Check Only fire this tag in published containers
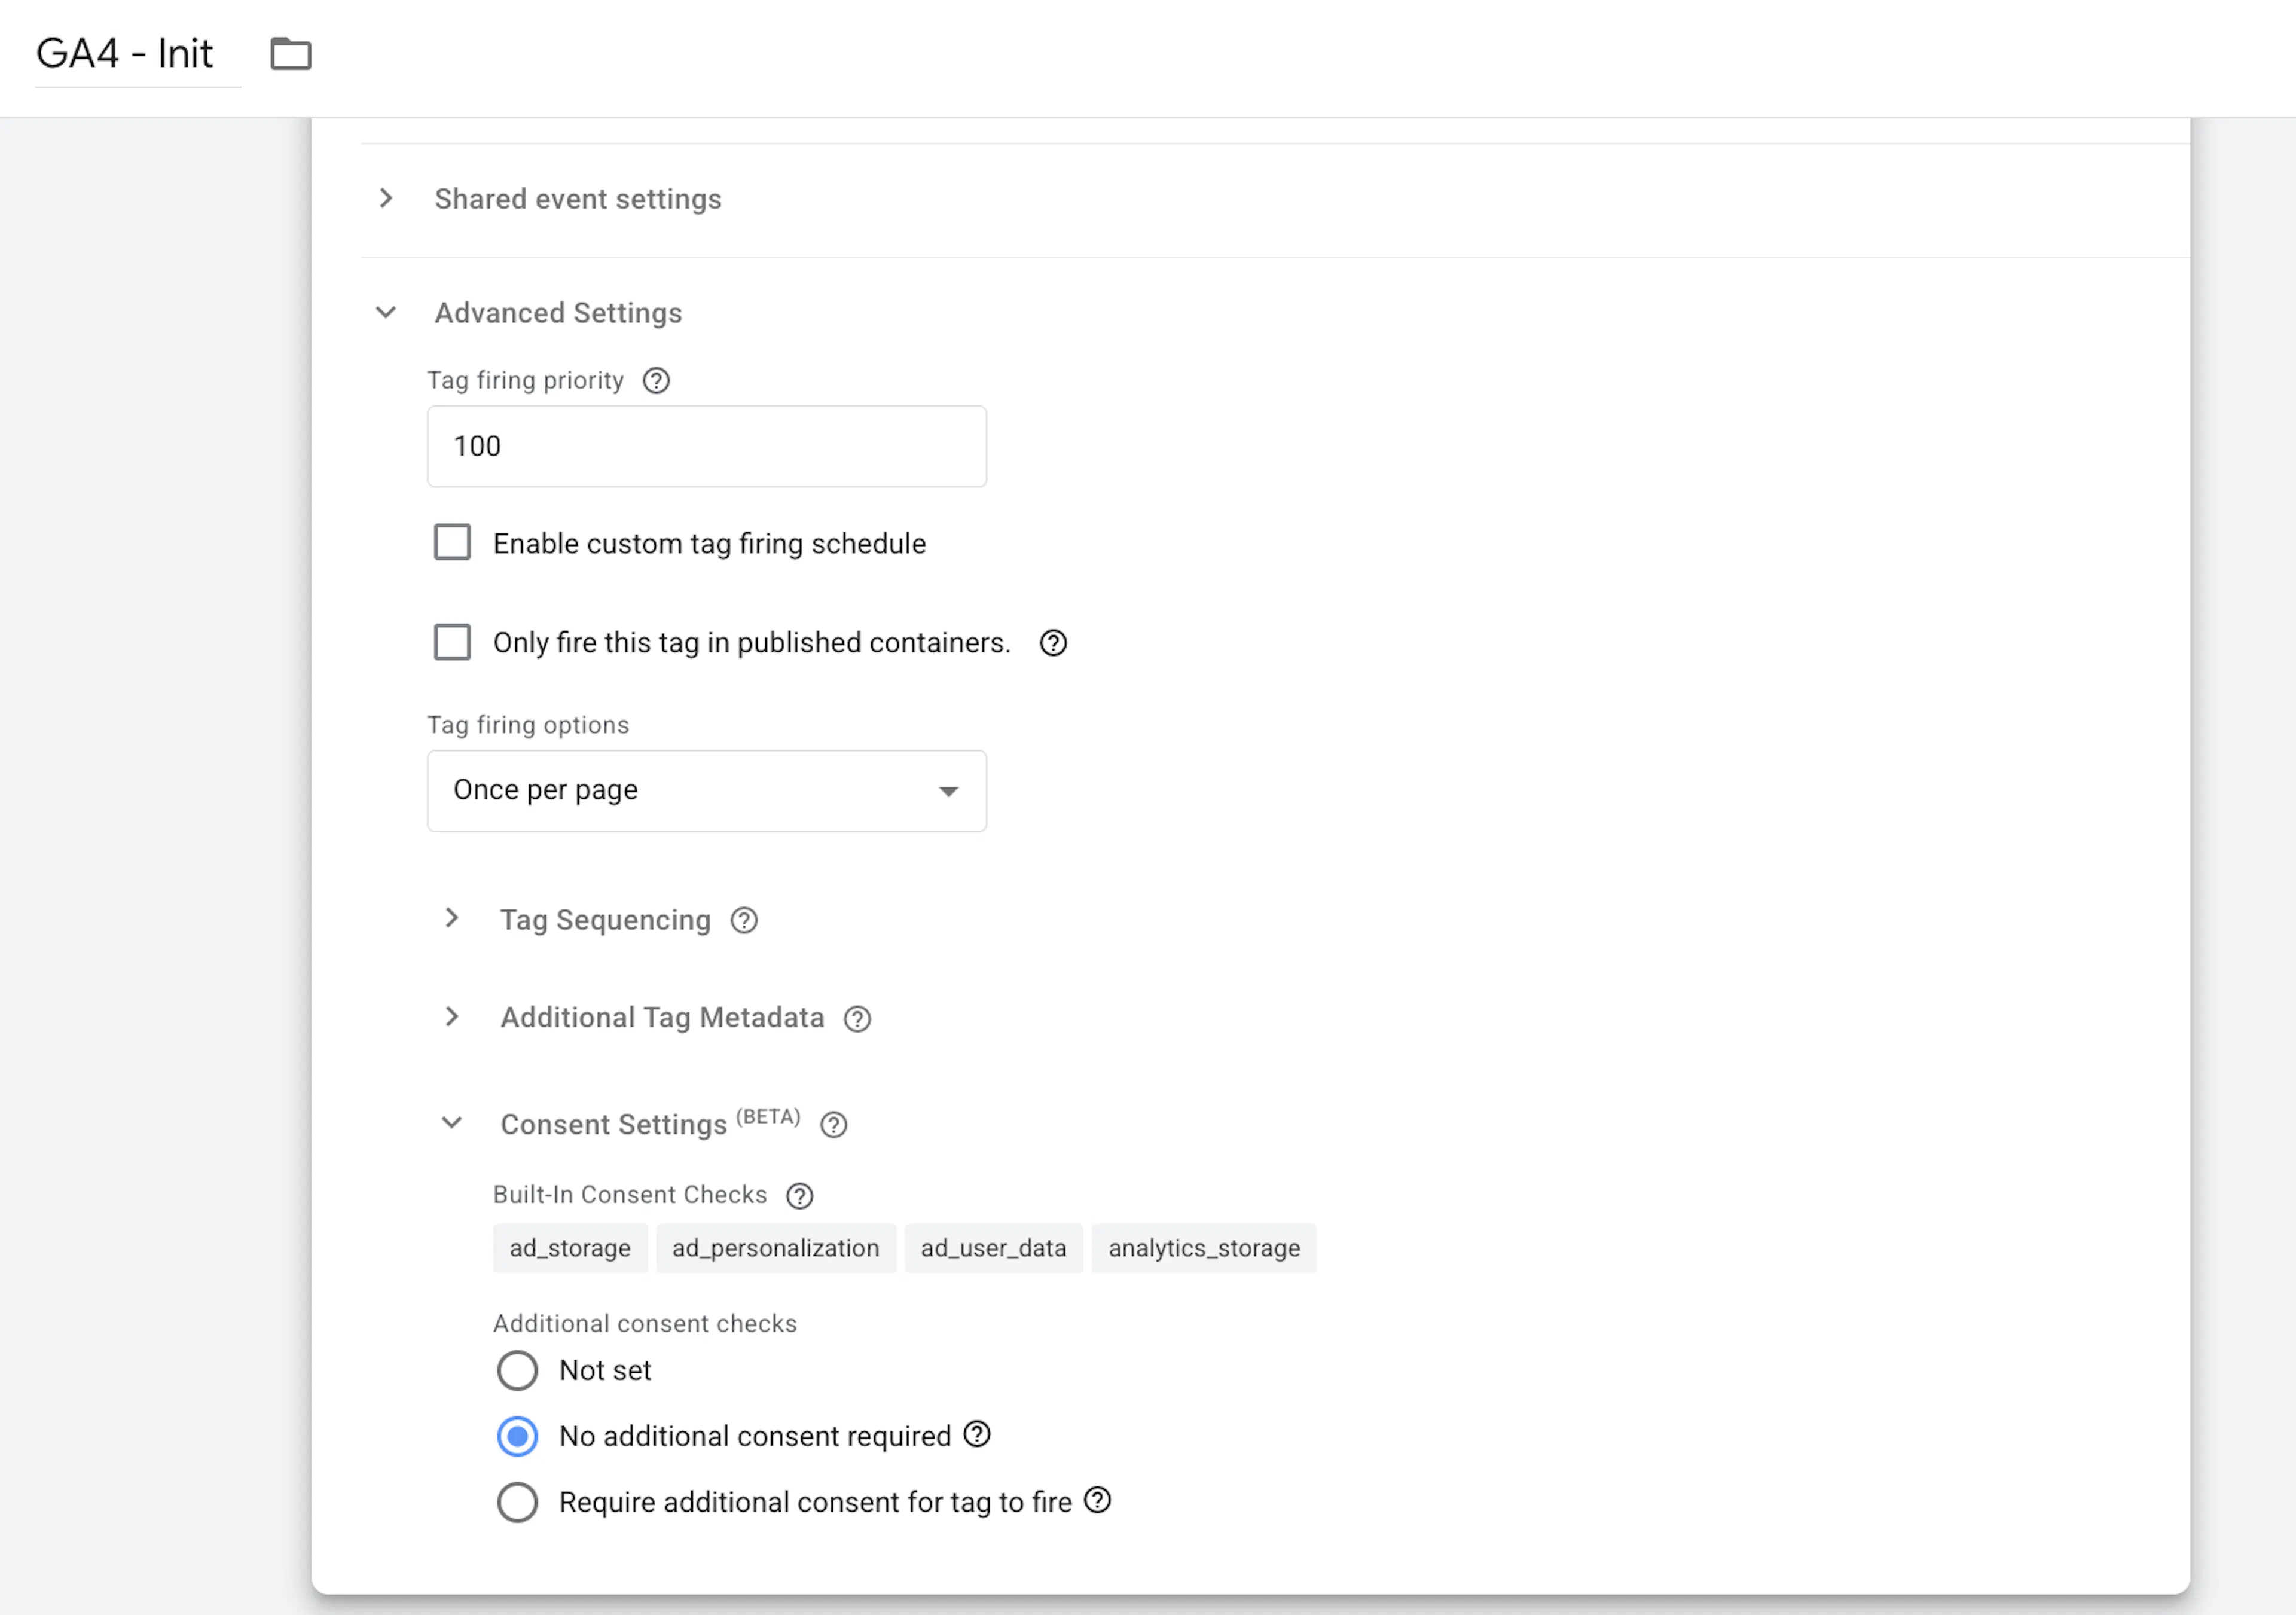The image size is (2296, 1615). click(x=452, y=642)
